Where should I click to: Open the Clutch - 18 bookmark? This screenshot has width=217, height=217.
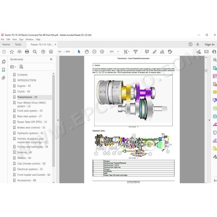24,91
